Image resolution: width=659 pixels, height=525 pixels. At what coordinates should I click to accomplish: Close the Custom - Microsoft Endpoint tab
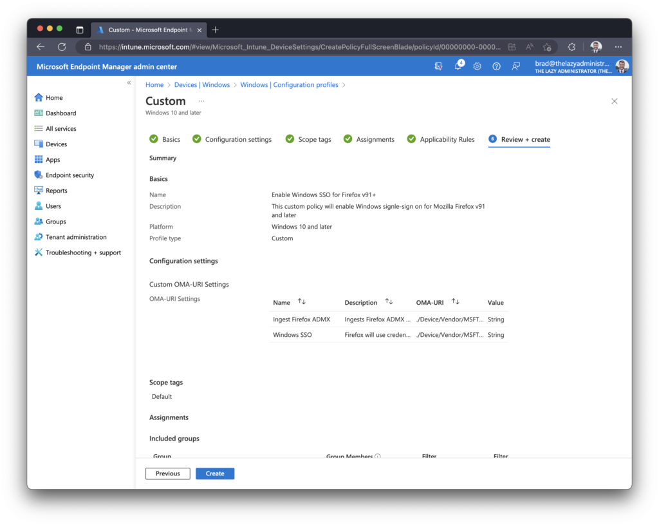pyautogui.click(x=200, y=30)
